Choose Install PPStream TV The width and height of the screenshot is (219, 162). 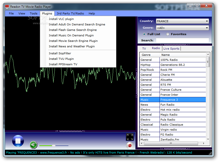(x=78, y=64)
